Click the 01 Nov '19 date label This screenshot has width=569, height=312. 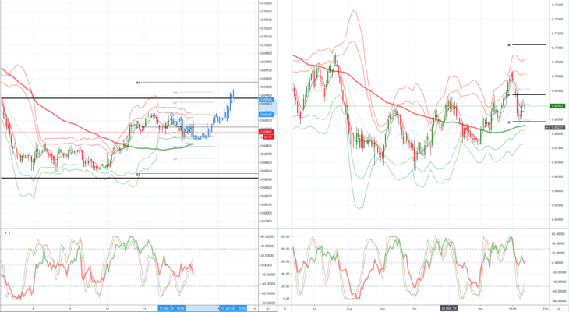(448, 308)
